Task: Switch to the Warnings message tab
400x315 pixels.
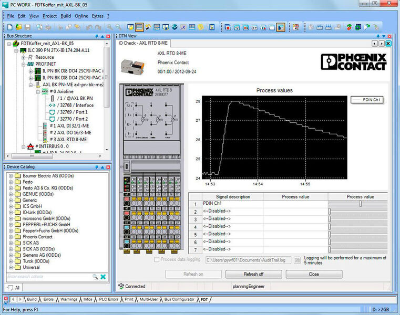Action: point(69,299)
